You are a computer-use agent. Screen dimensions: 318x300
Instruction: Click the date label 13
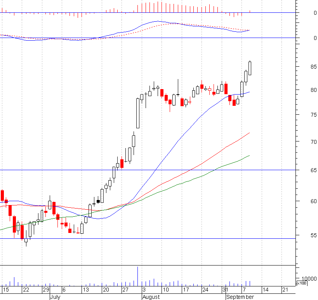point(86,290)
